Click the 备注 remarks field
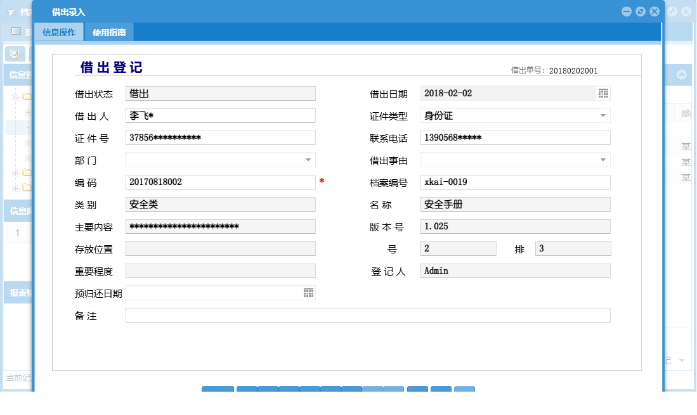Screen dimensions: 697x415 [368, 315]
